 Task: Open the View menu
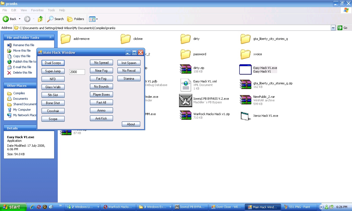click(24, 10)
